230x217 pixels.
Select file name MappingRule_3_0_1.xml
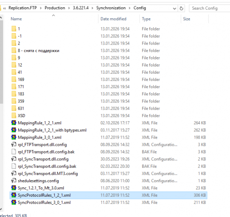39,137
